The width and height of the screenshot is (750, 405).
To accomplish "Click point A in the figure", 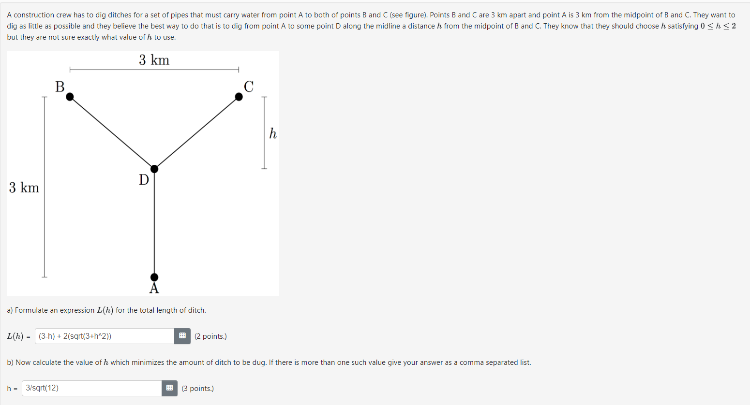I will click(154, 277).
